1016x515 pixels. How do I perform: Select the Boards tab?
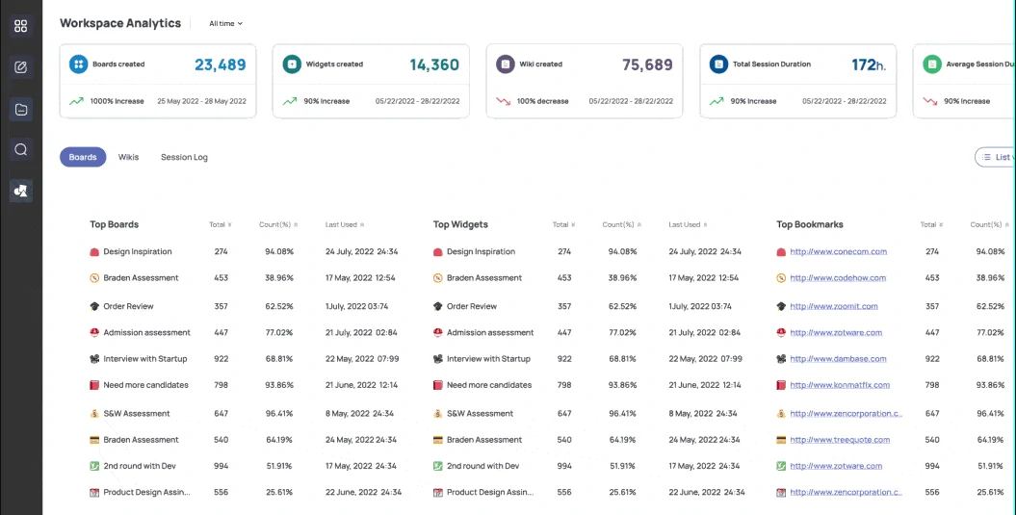pos(83,157)
